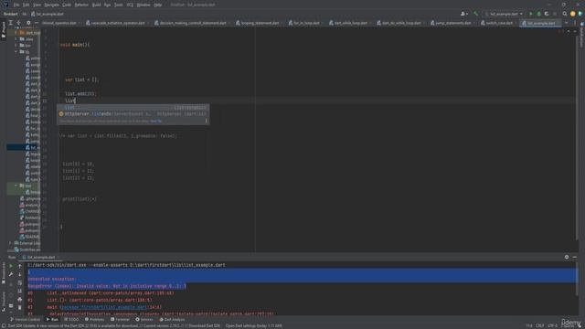Toggle the Project tool window stripe button
This screenshot has height=329, width=585.
coord(4,30)
